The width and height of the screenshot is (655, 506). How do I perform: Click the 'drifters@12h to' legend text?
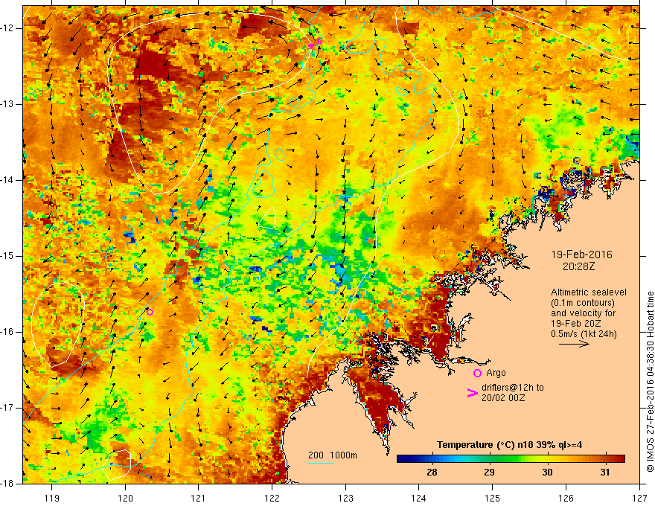coord(513,388)
